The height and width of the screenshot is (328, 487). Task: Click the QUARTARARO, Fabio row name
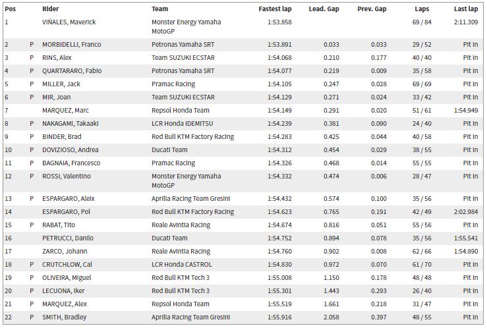pyautogui.click(x=72, y=71)
